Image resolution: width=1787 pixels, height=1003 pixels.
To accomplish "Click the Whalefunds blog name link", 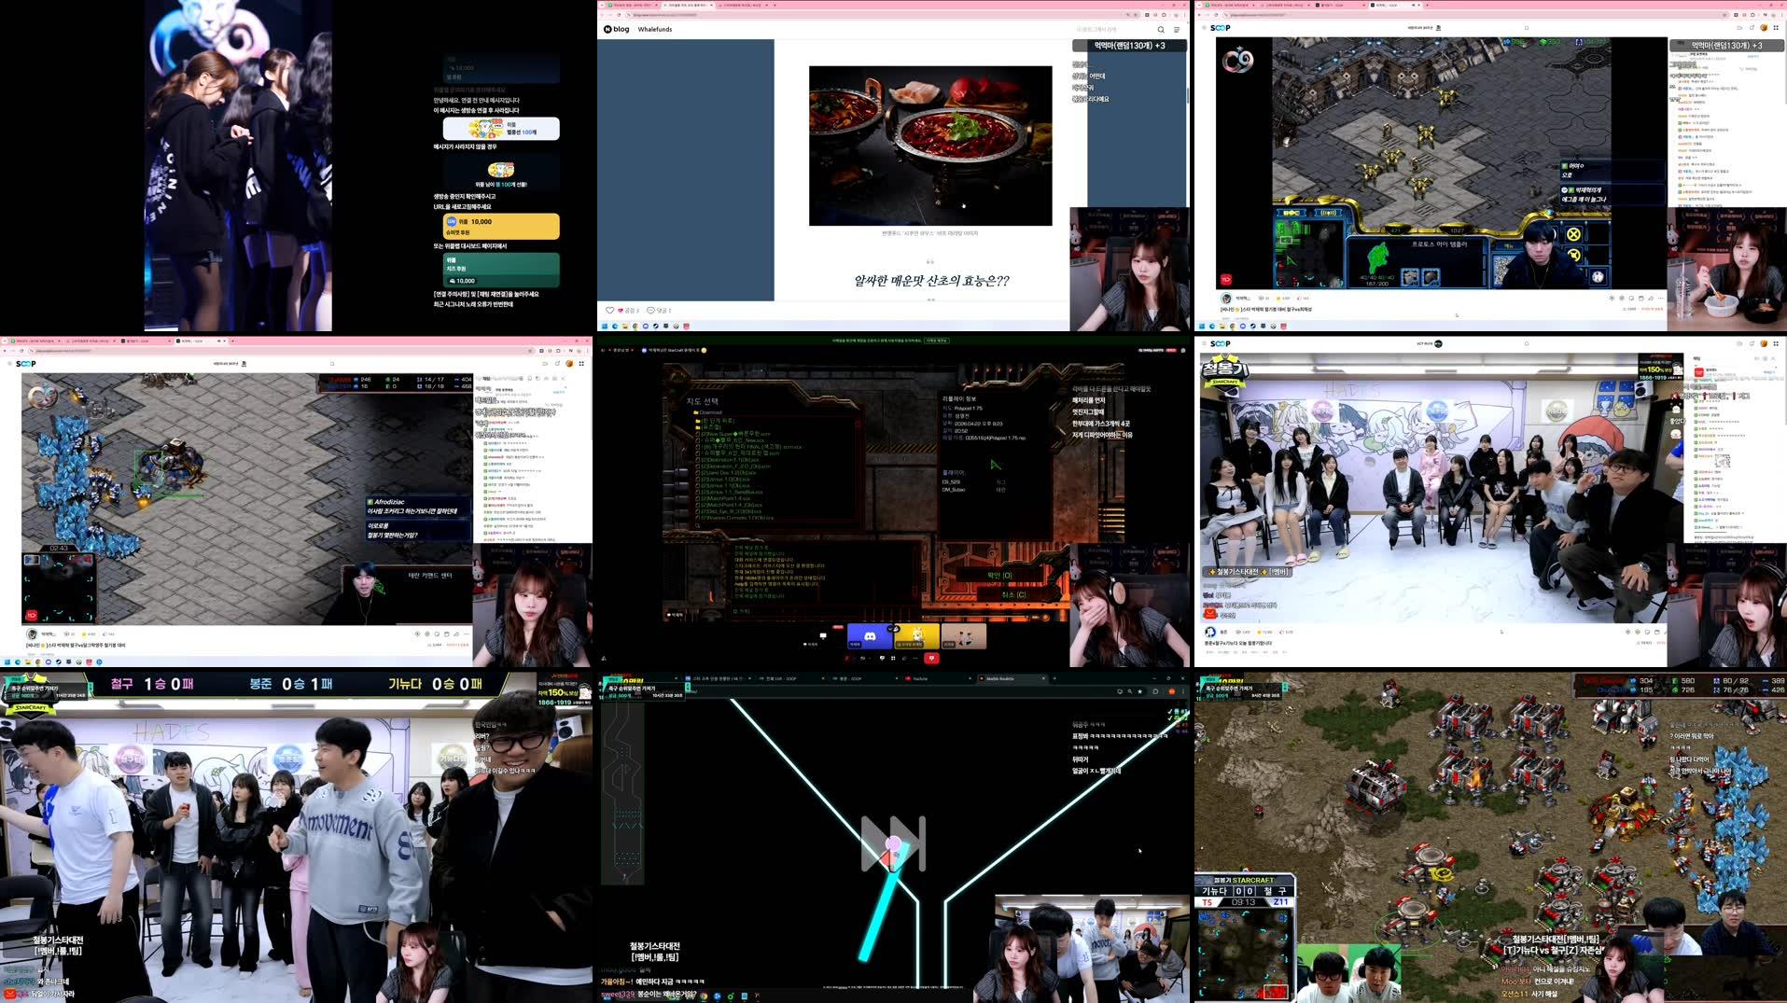I will (x=654, y=29).
